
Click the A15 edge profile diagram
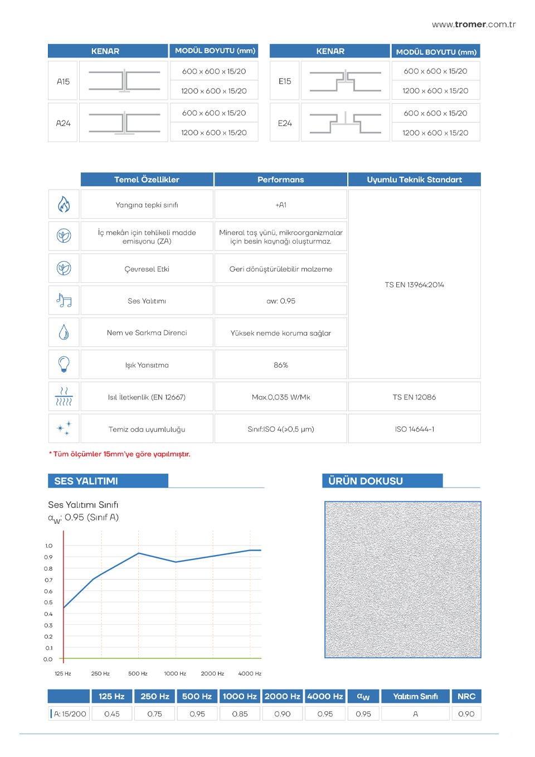(x=124, y=81)
